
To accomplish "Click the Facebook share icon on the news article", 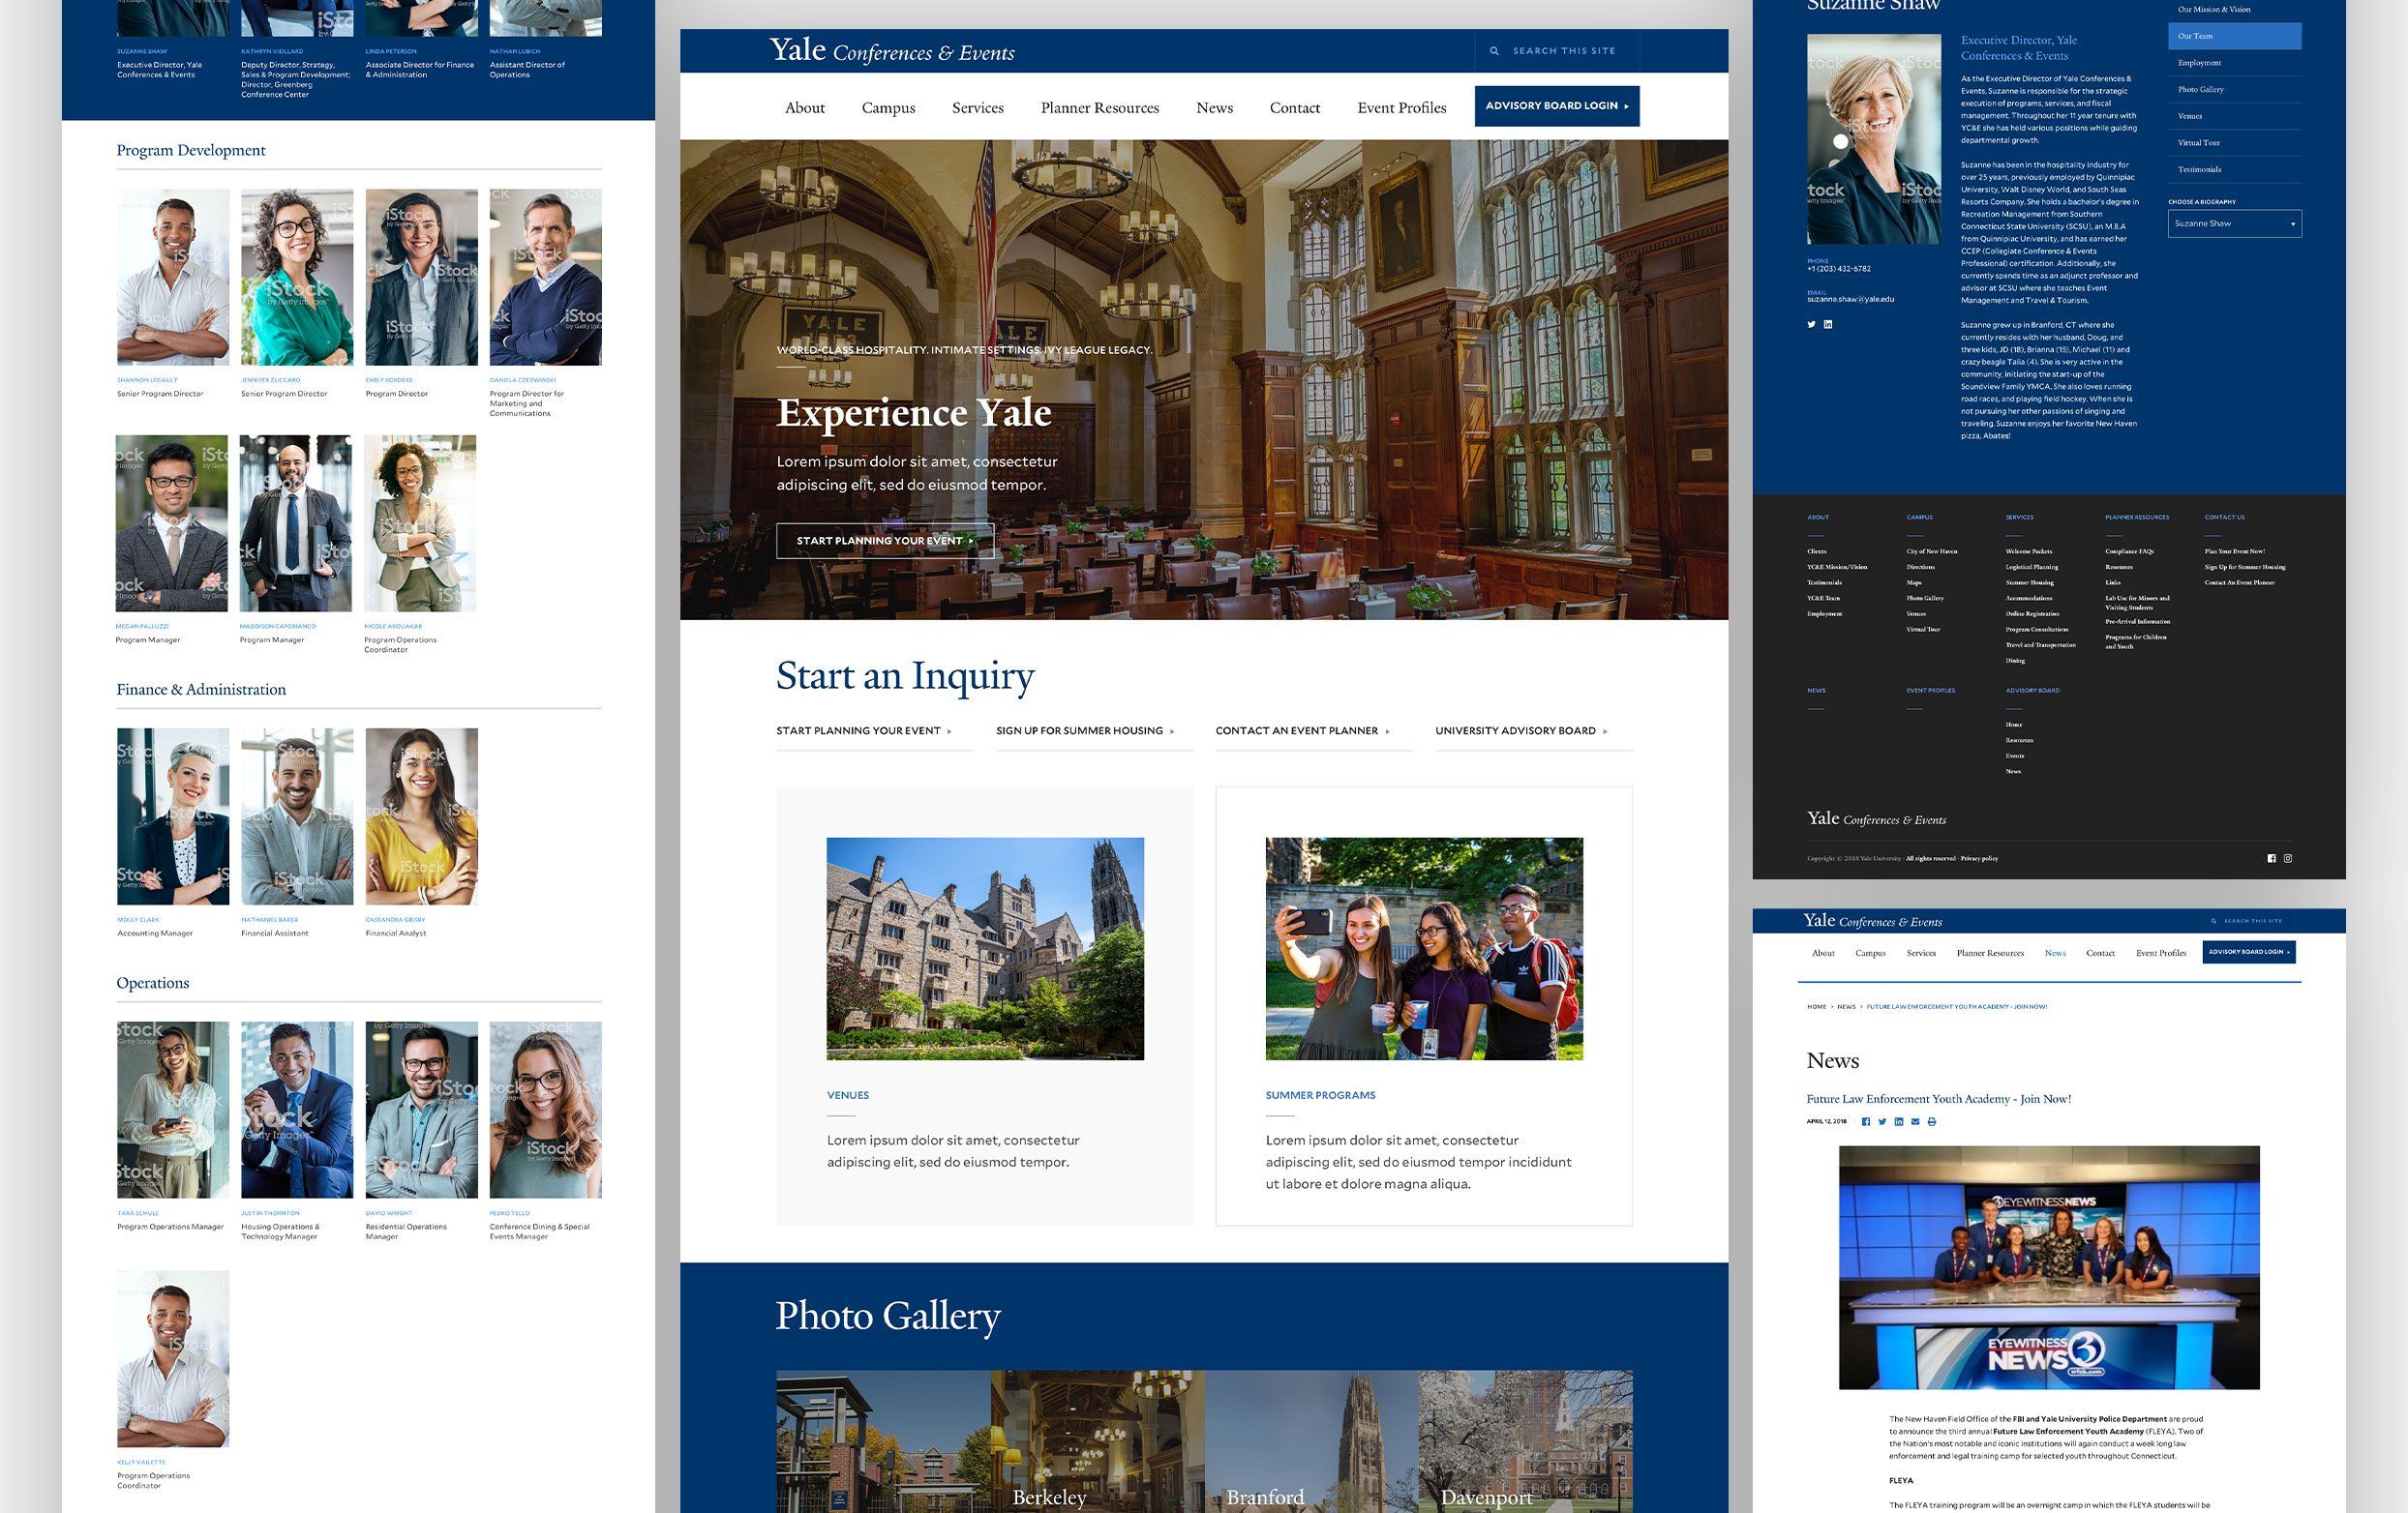I will click(x=1866, y=1122).
